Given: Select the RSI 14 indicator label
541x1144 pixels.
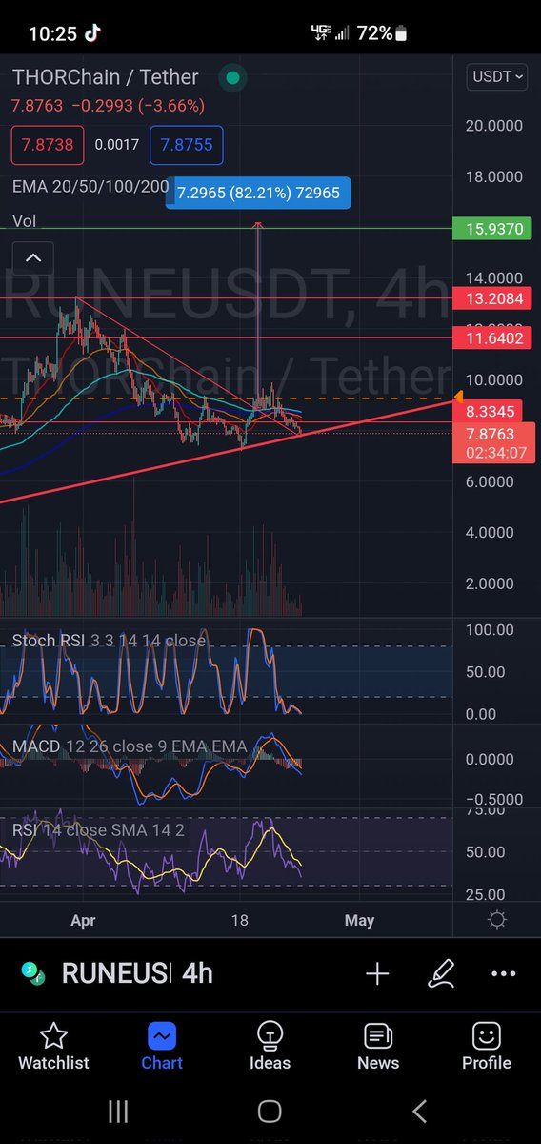Looking at the screenshot, I should point(98,830).
